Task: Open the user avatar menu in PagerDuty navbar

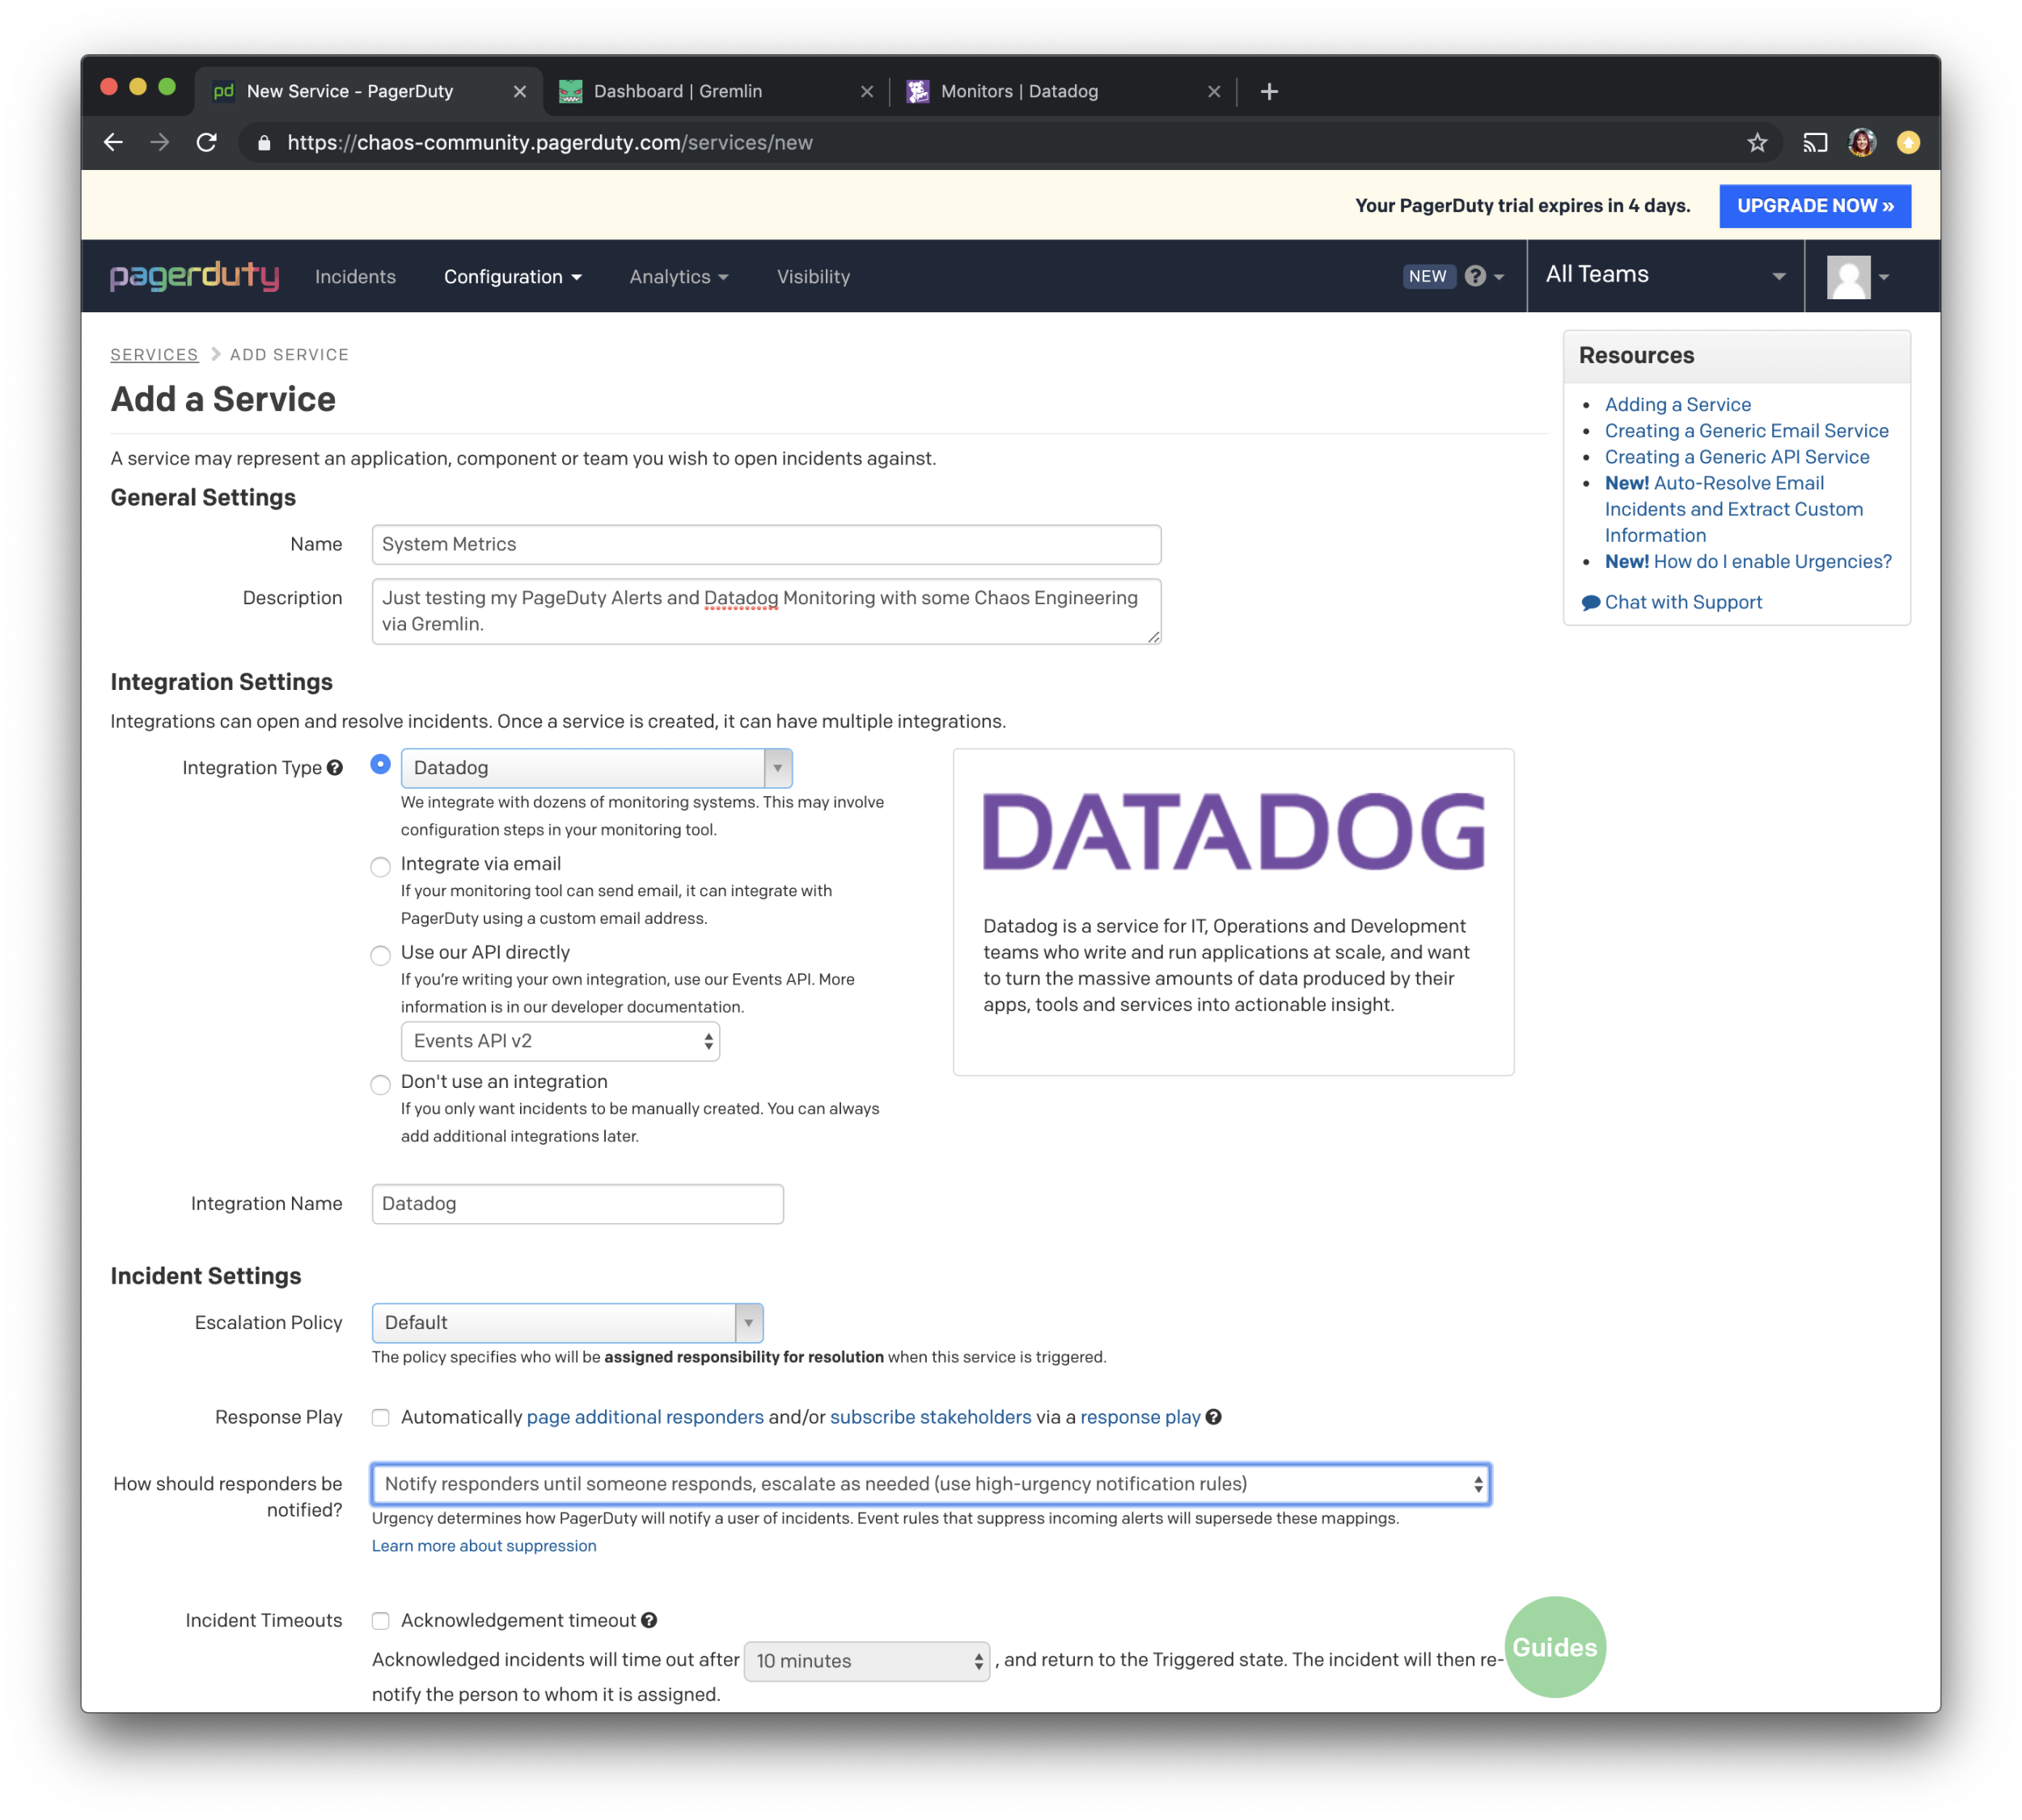Action: tap(1857, 277)
